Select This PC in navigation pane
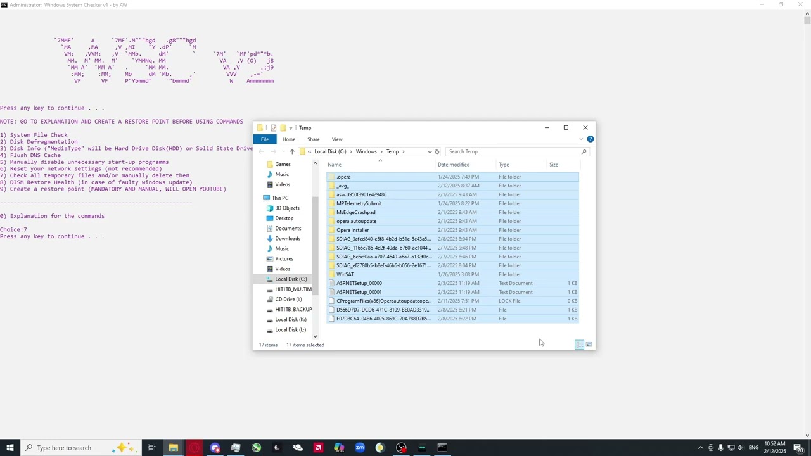811x456 pixels. point(280,198)
